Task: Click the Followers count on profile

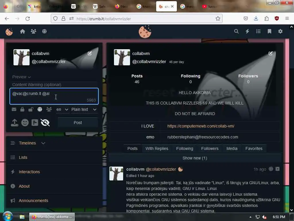Action: coord(248,79)
